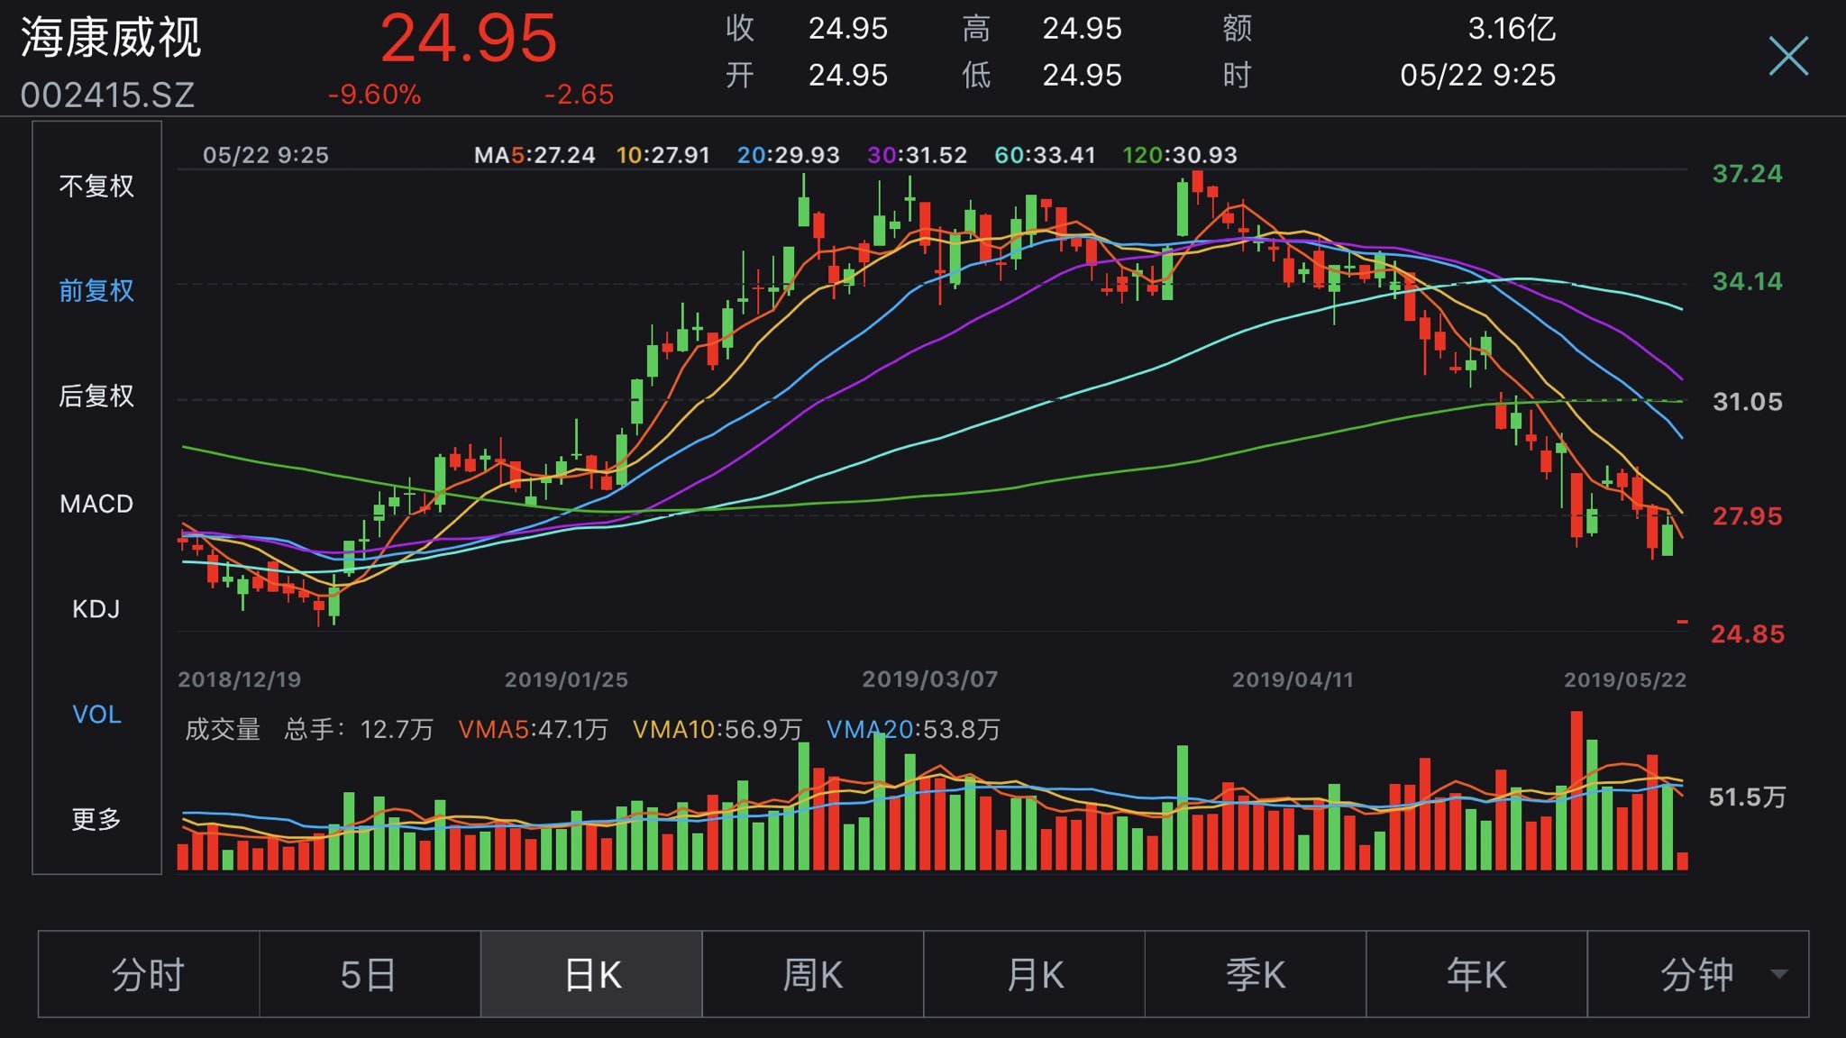Viewport: 1846px width, 1038px height.
Task: Click the 27.95 price axis label
Action: [1748, 516]
